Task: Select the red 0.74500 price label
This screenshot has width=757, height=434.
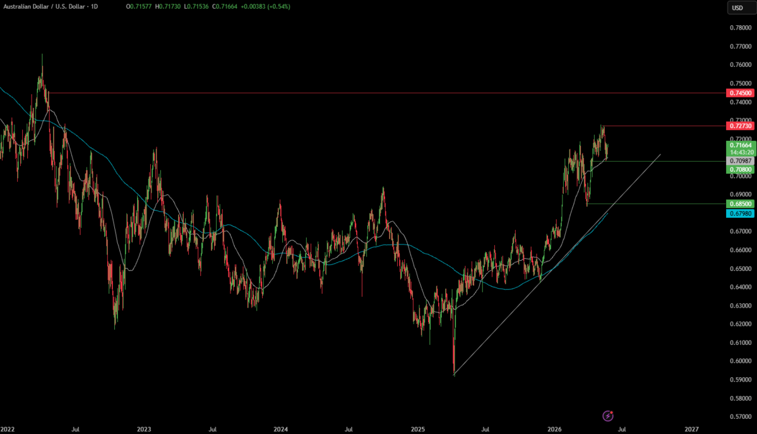Action: [740, 93]
